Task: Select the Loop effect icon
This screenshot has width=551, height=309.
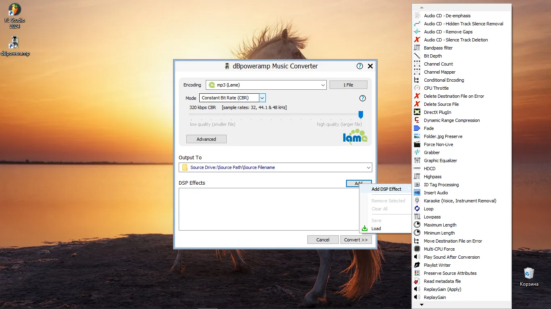Action: [417, 209]
